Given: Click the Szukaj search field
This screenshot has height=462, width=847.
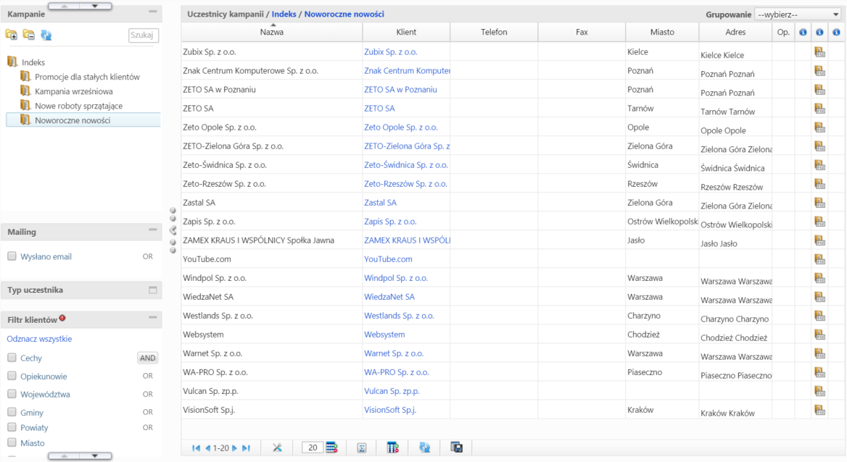Looking at the screenshot, I should tap(143, 35).
